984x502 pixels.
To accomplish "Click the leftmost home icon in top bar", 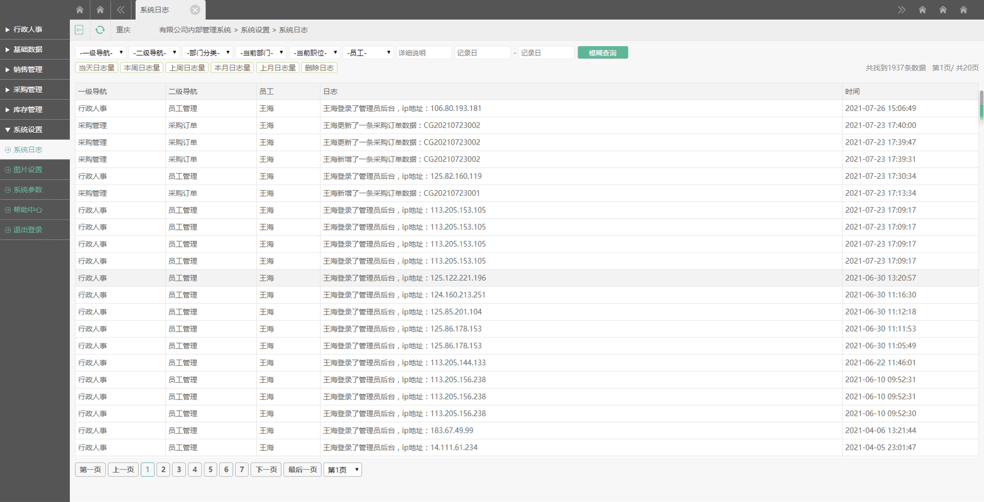I will (80, 10).
